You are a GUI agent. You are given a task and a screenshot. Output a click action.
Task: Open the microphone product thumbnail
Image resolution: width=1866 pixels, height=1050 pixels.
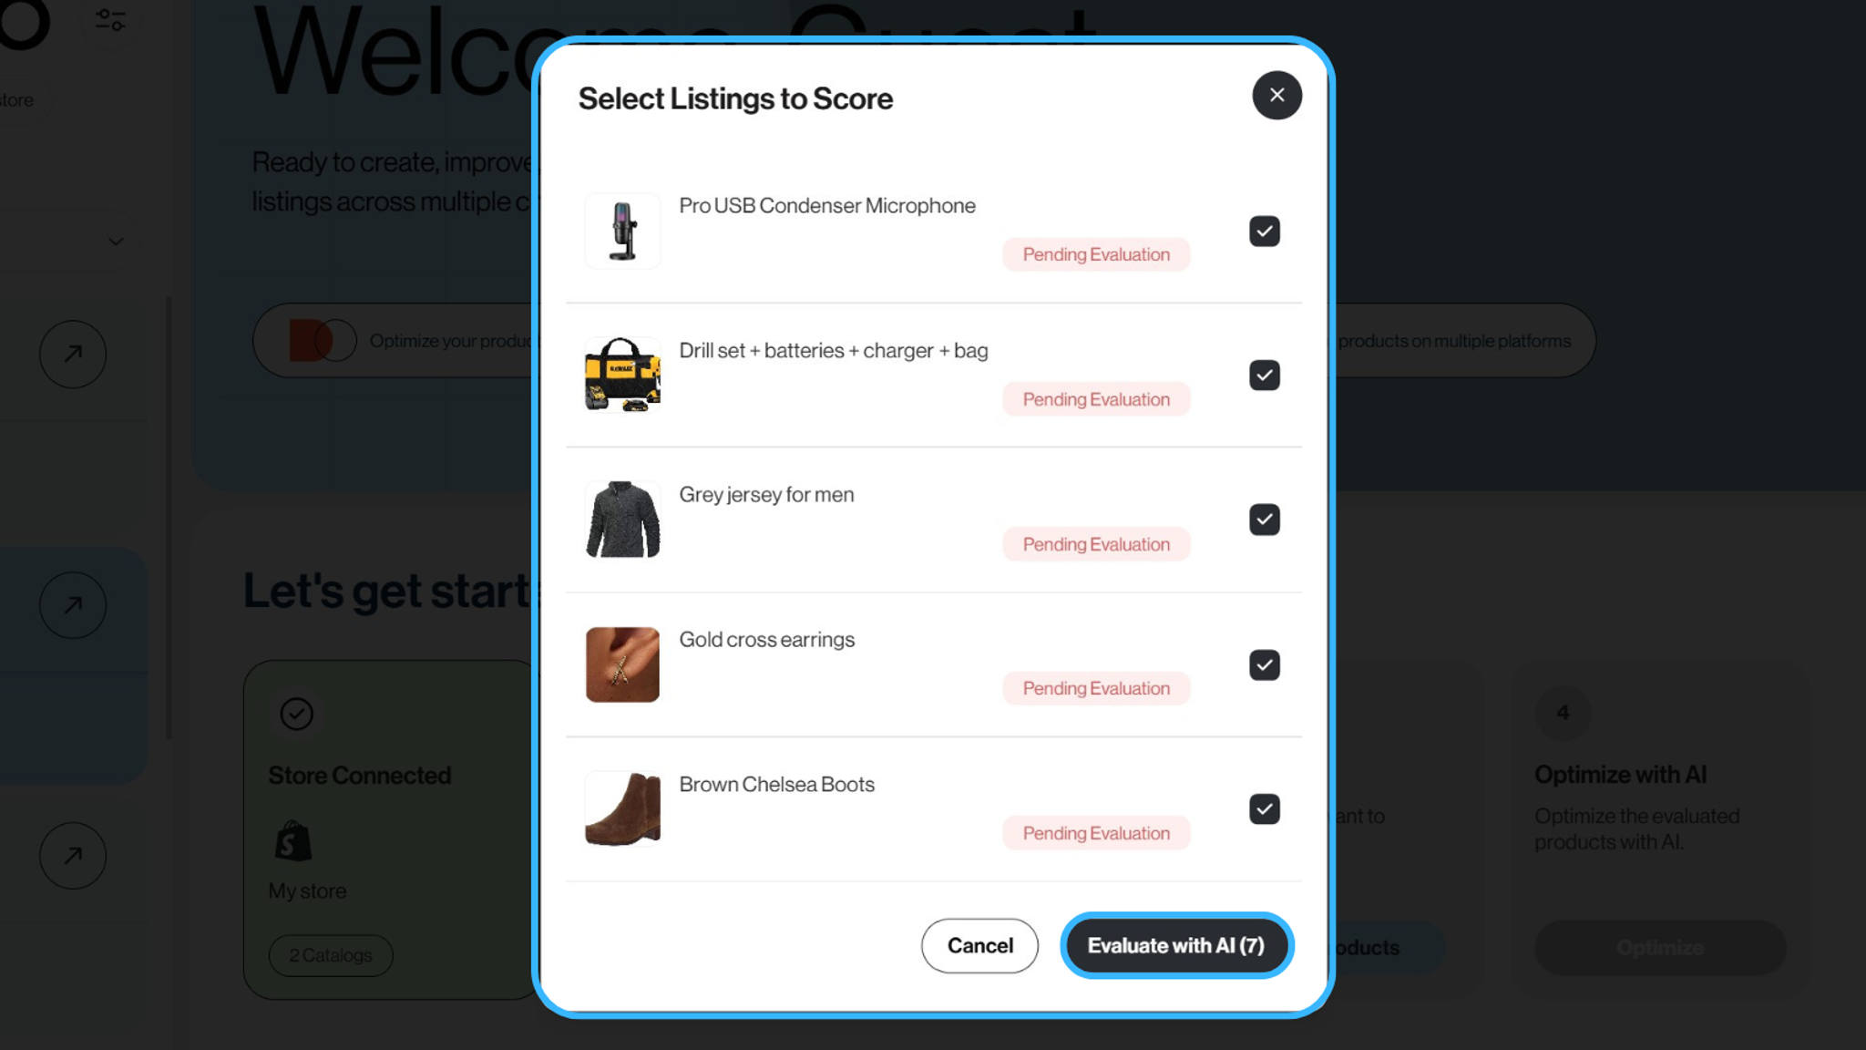622,231
